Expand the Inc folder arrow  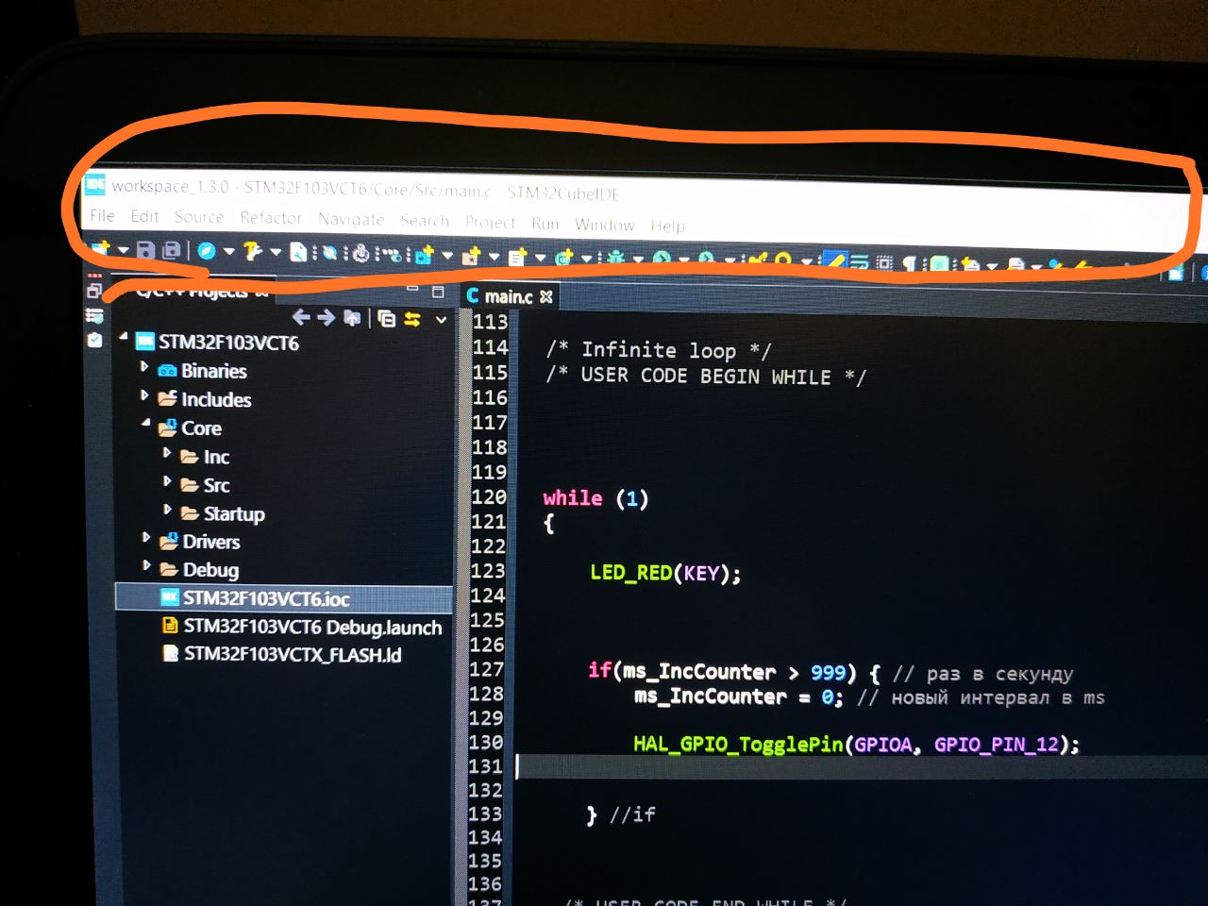coord(167,453)
